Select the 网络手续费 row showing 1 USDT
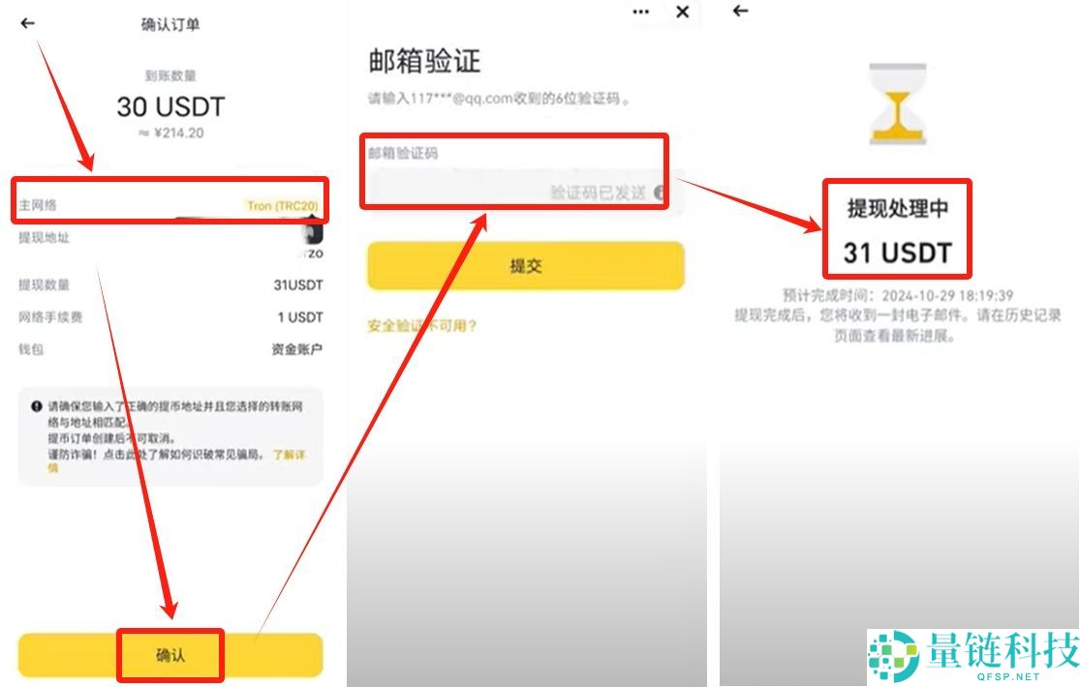This screenshot has width=1080, height=687. click(170, 318)
